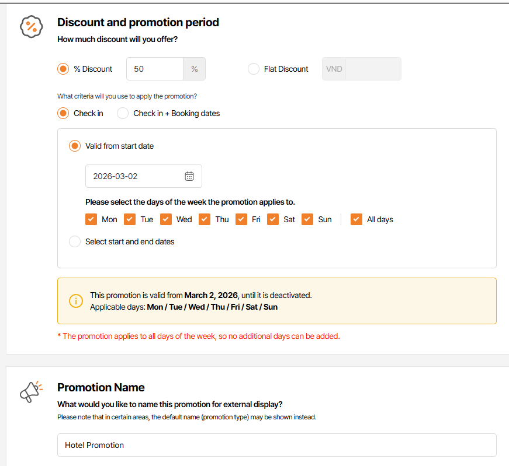Select Valid from start date option
The width and height of the screenshot is (509, 466).
75,146
